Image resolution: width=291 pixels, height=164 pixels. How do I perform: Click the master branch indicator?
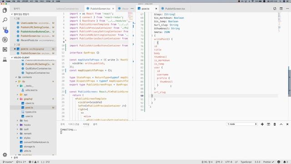click(x=8, y=162)
